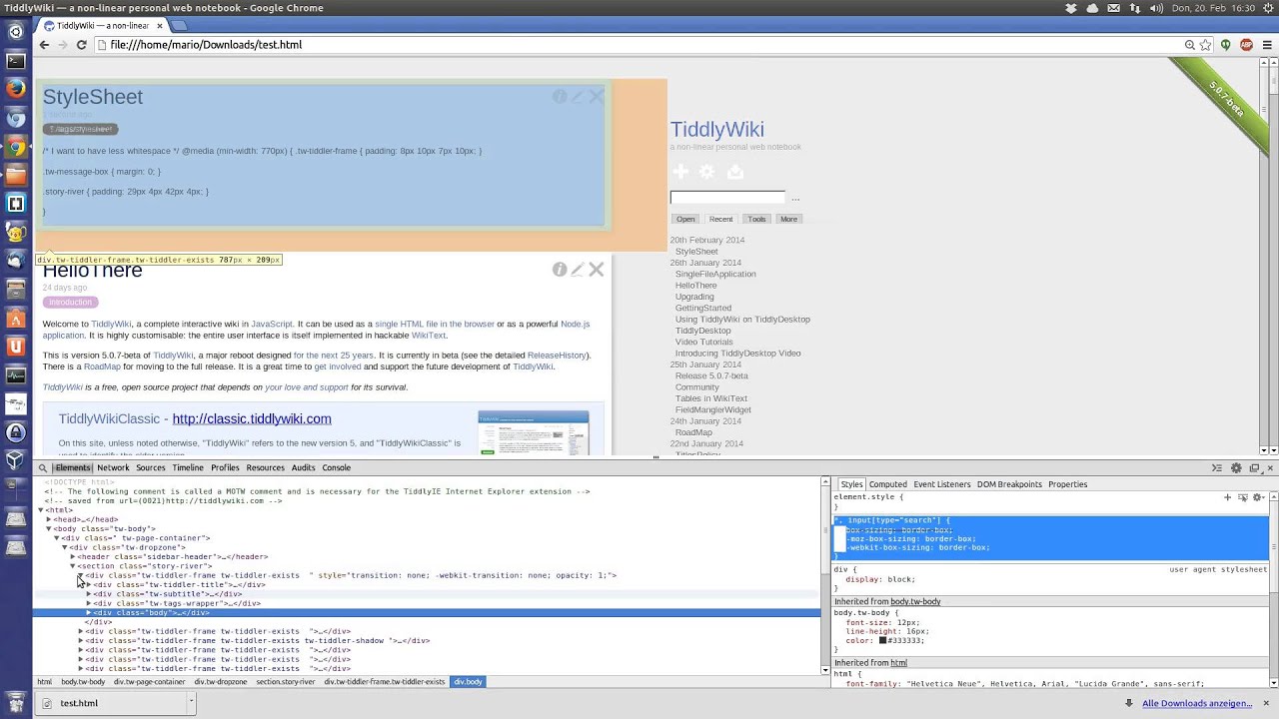1279x719 pixels.
Task: Click the zoom indicator in address bar
Action: pos(1190,45)
